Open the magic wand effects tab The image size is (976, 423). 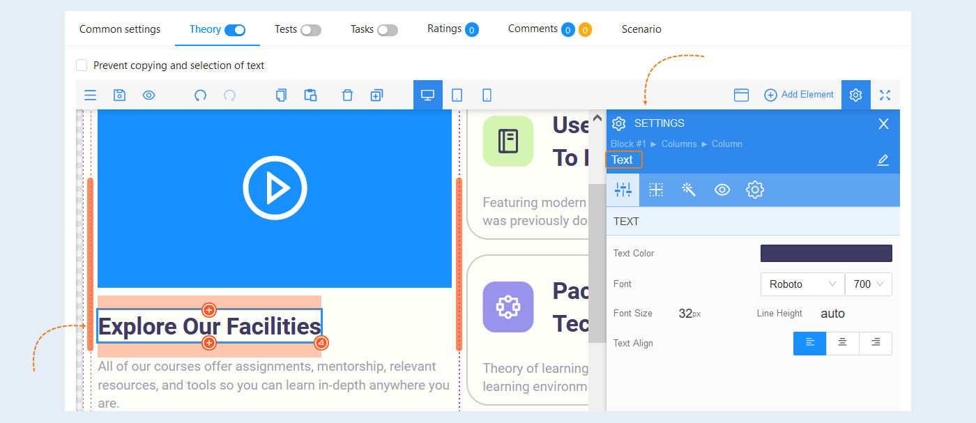[689, 190]
